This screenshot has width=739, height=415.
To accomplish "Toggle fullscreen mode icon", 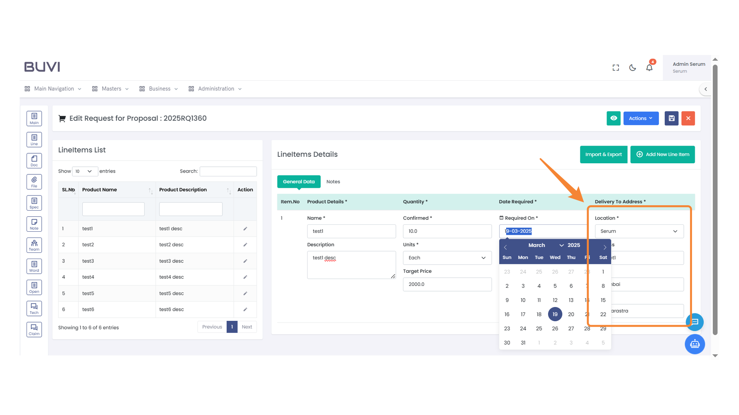I will pos(616,68).
